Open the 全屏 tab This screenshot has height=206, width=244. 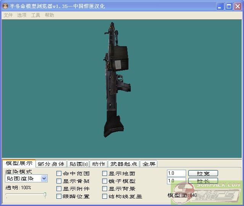click(x=149, y=164)
